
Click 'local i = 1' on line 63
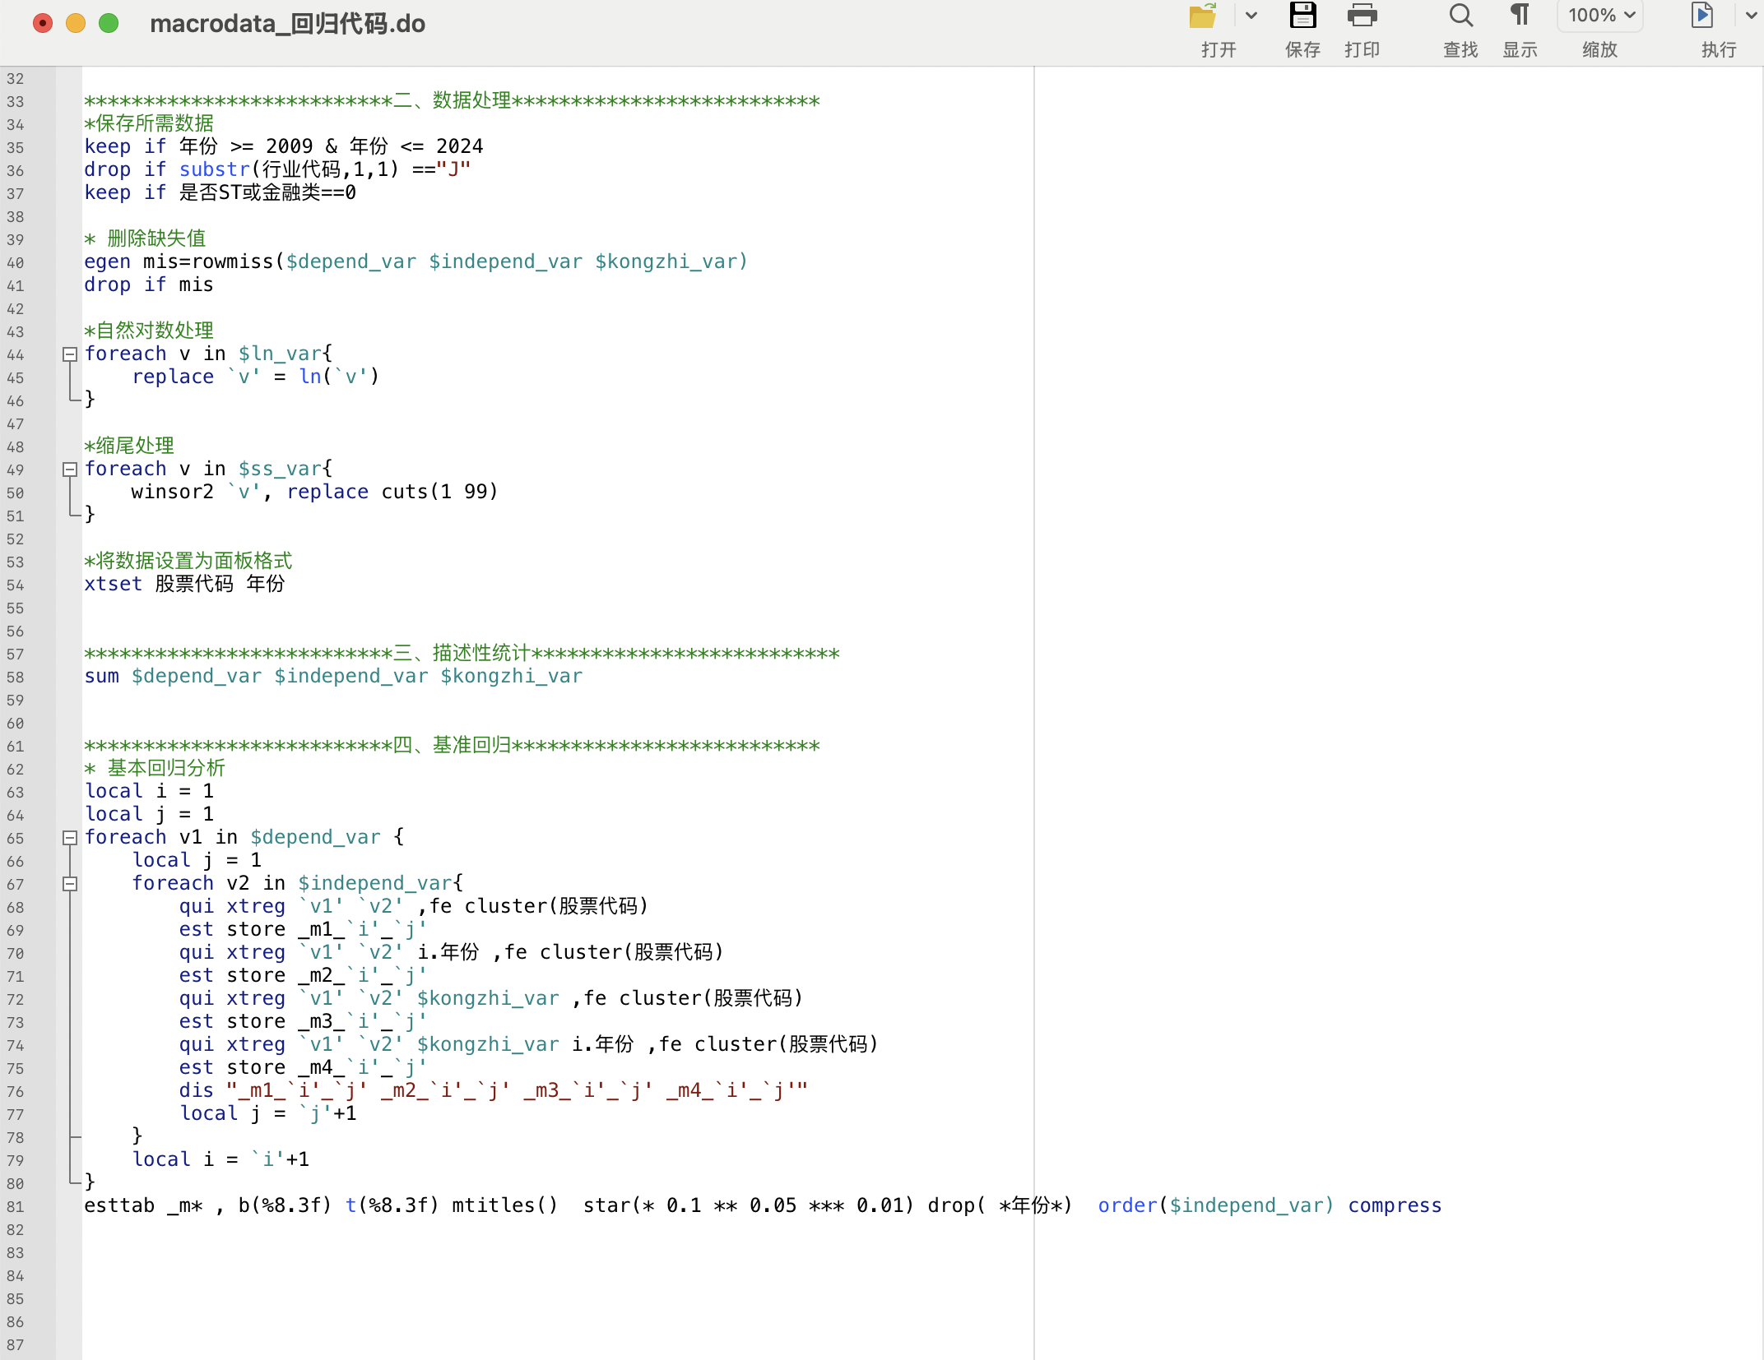click(149, 792)
